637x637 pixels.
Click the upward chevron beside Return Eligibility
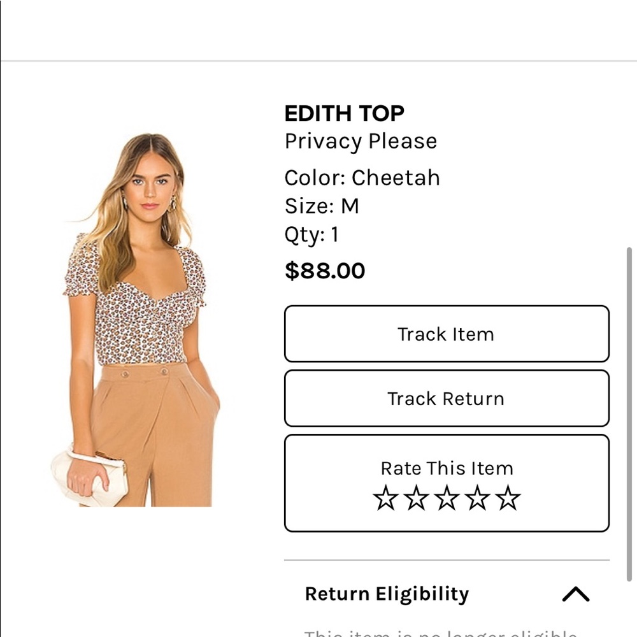pos(577,592)
